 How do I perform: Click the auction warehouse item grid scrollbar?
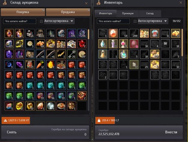(x=88, y=70)
